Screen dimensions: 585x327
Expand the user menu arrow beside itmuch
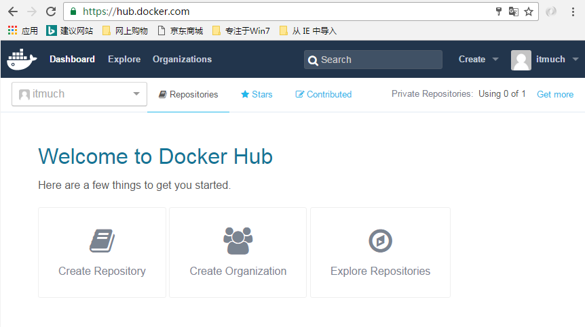click(x=575, y=60)
